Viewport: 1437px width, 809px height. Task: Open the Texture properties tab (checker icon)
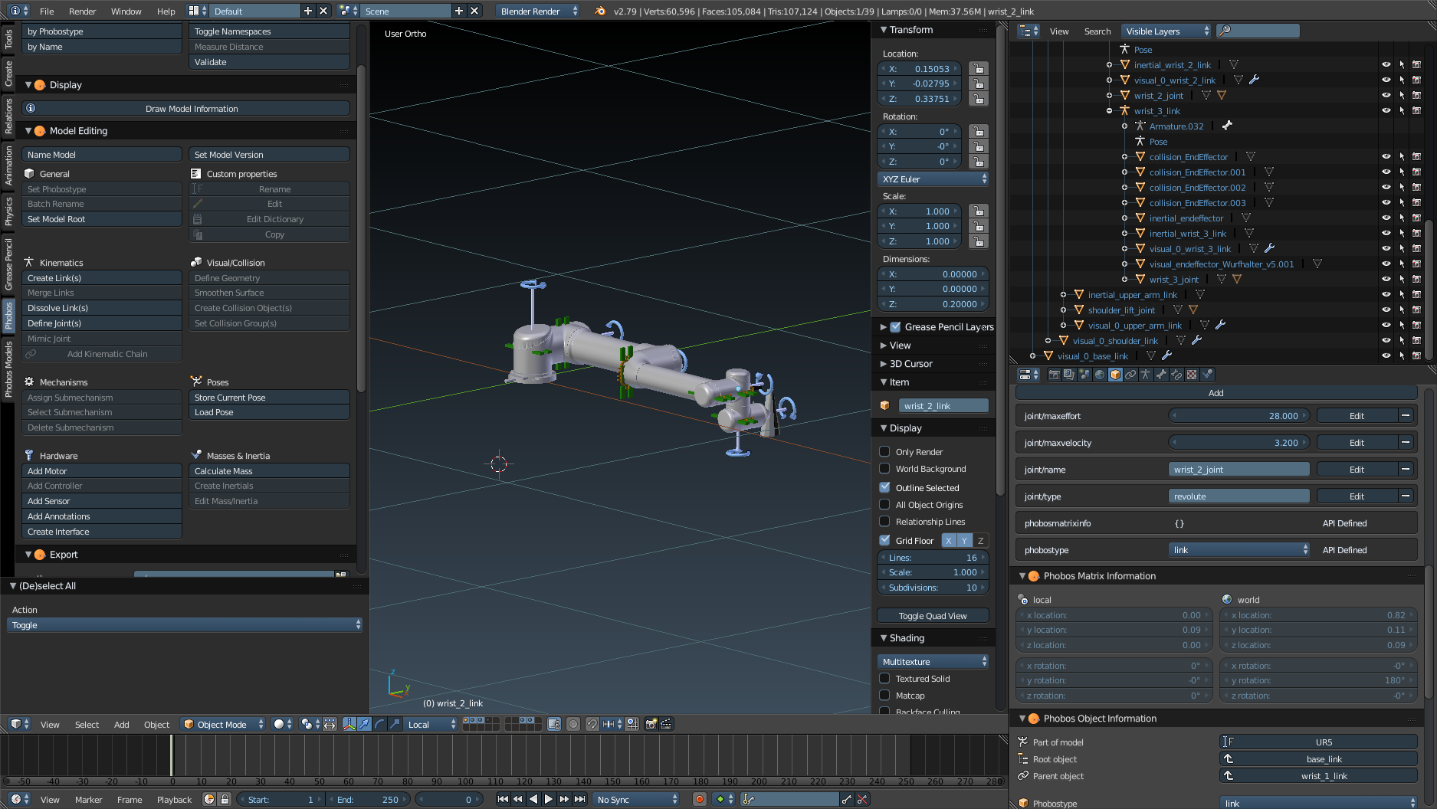[1192, 375]
